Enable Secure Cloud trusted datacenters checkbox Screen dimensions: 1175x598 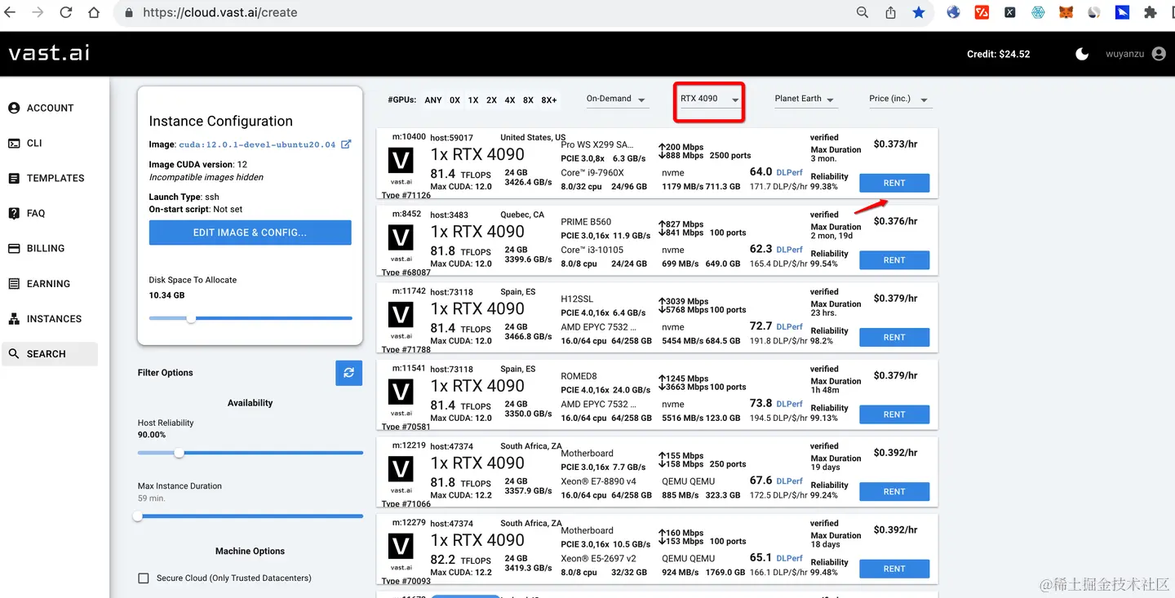click(144, 578)
